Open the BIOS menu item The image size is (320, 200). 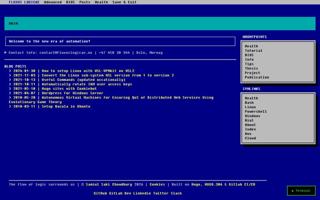coord(70,2)
